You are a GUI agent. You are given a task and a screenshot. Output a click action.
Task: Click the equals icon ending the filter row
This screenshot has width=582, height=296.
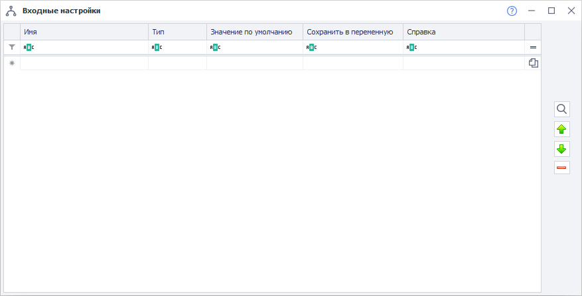533,47
